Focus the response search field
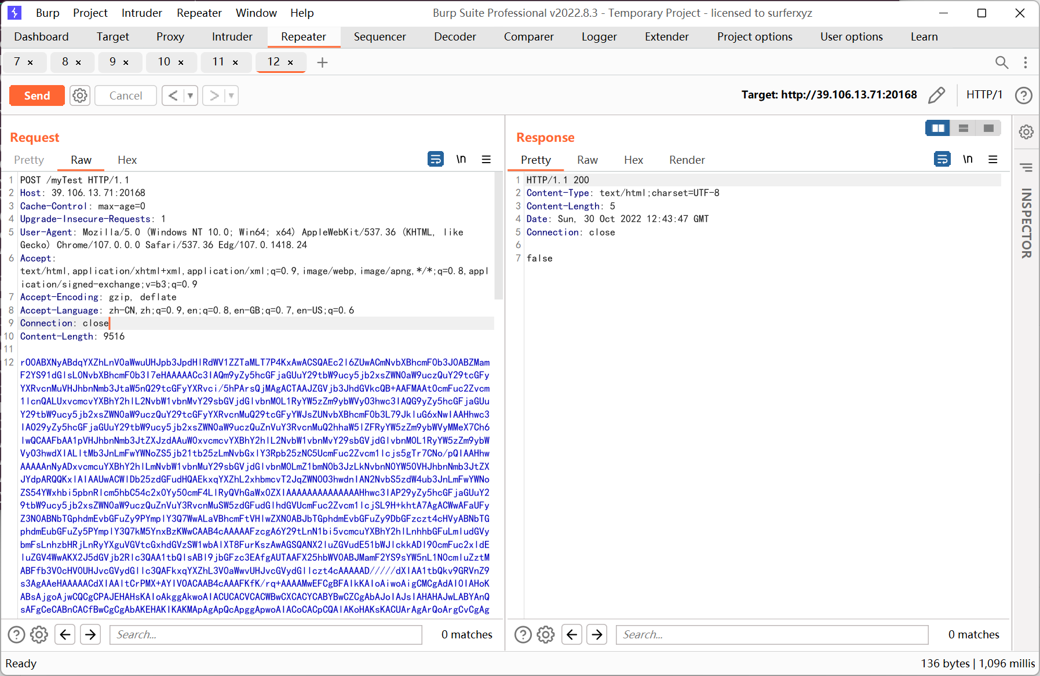Screen dimensions: 1040x676 click(x=772, y=635)
